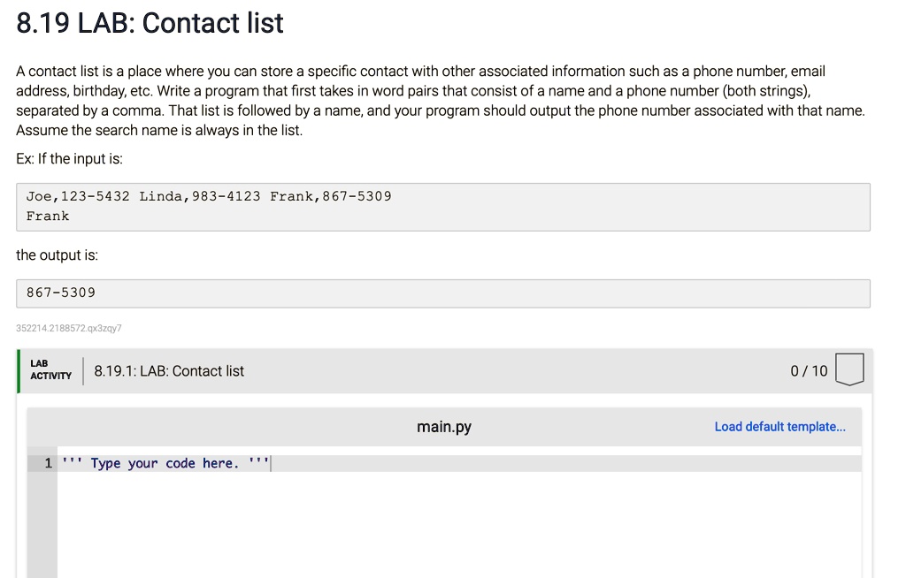Select the main.py editor header bar
Viewport: 906px width, 578px height.
(443, 426)
